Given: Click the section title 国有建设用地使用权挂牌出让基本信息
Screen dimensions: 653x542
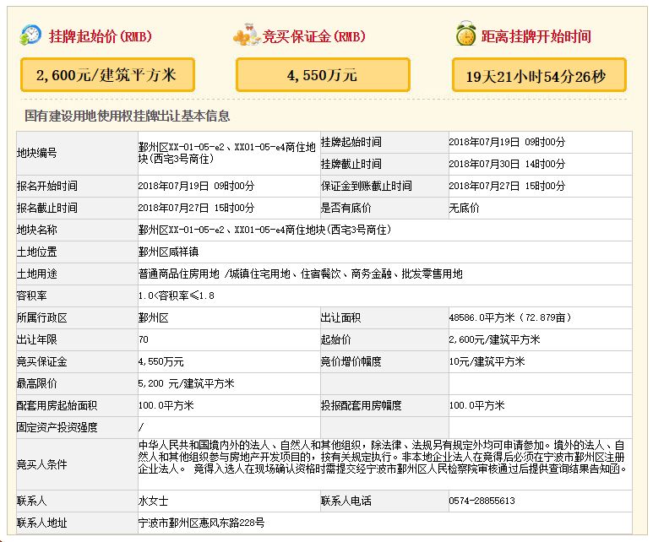Looking at the screenshot, I should point(127,116).
